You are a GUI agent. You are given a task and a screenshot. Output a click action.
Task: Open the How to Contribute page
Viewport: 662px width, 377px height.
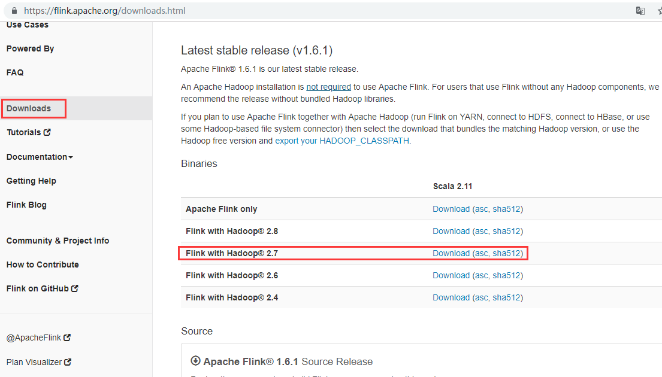point(42,264)
